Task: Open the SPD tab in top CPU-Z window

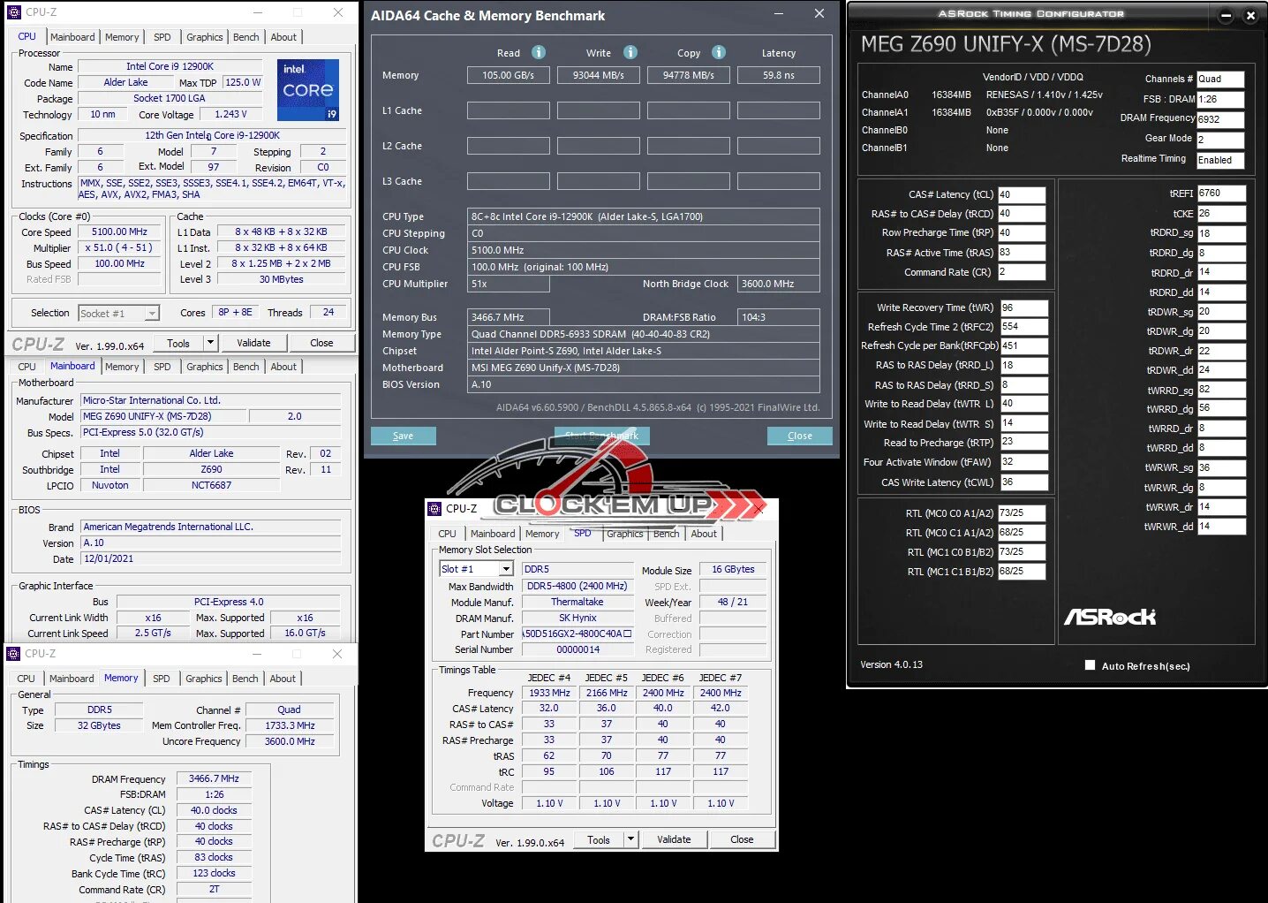Action: pos(162,37)
